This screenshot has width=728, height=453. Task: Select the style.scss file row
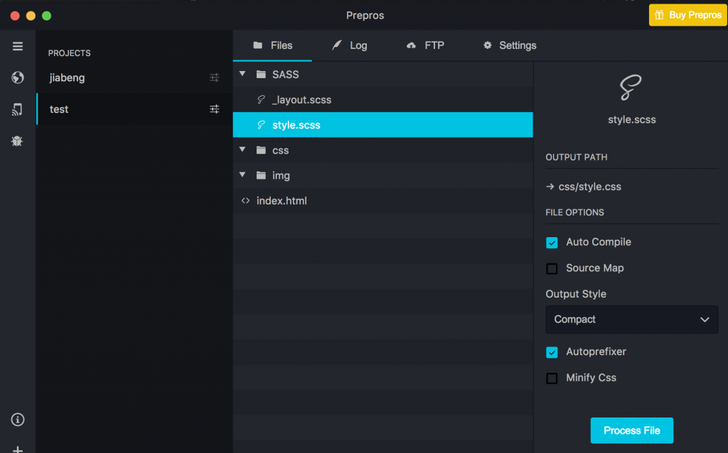382,125
